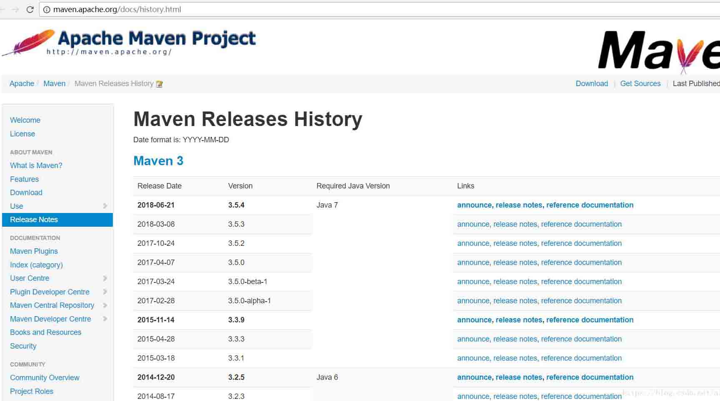Image resolution: width=720 pixels, height=401 pixels.
Task: Click the Download link in top bar
Action: [x=592, y=84]
